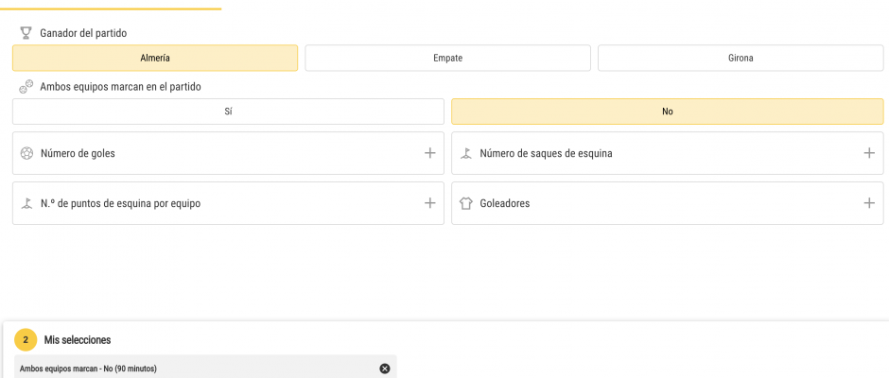The image size is (889, 378).
Task: Click the soccer ball icon in Número de goles
Action: pos(26,153)
